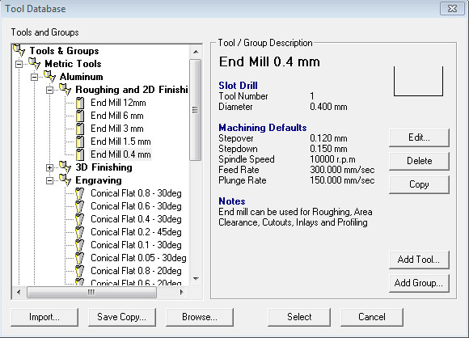469x338 pixels.
Task: Click the 3D Finishing group folder icon
Action: [65, 167]
